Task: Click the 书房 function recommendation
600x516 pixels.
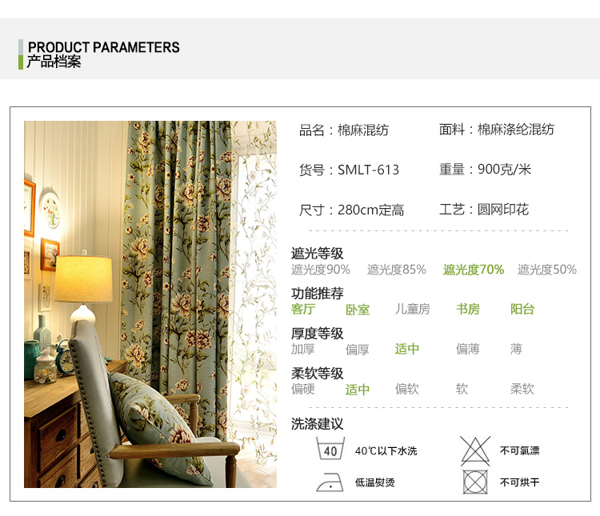Action: point(468,309)
